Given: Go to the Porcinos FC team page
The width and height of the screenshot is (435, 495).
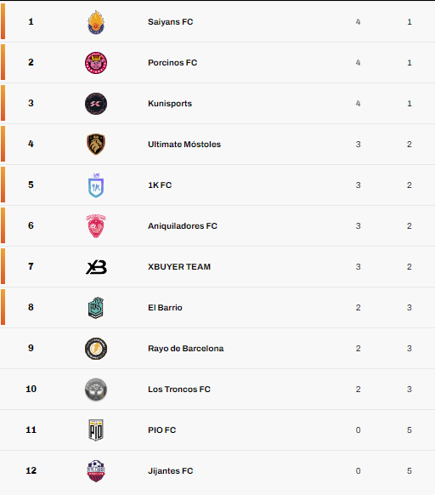Looking at the screenshot, I should pos(172,62).
